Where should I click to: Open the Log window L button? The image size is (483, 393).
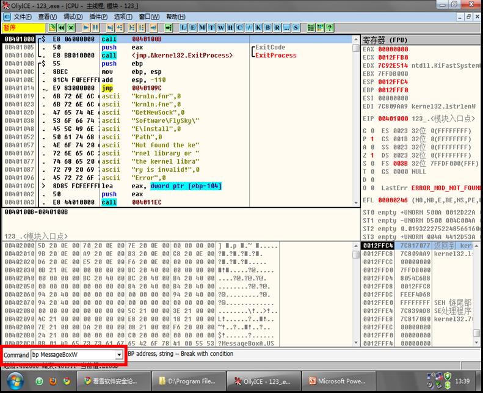183,28
